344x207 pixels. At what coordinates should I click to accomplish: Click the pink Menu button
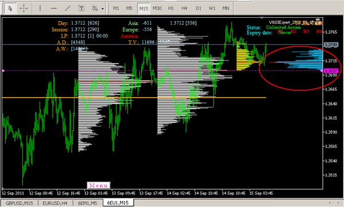point(99,185)
